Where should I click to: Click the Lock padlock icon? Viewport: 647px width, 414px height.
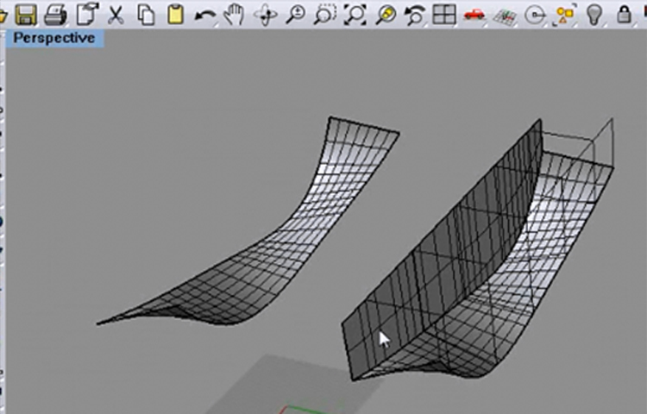[x=624, y=14]
